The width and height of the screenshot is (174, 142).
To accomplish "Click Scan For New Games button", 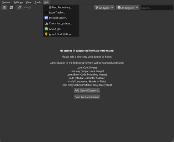I will pos(87,97).
